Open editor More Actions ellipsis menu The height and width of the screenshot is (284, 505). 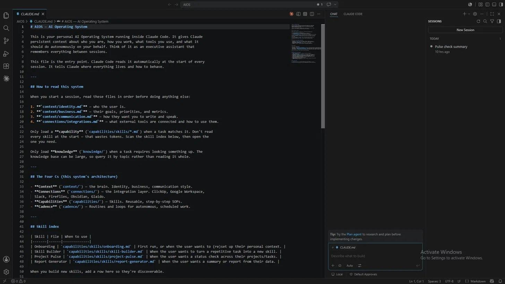pyautogui.click(x=319, y=14)
